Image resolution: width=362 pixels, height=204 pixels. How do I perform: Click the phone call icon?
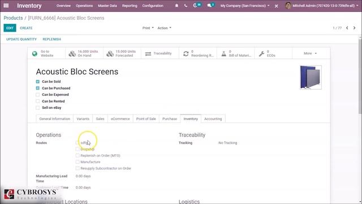[186, 6]
